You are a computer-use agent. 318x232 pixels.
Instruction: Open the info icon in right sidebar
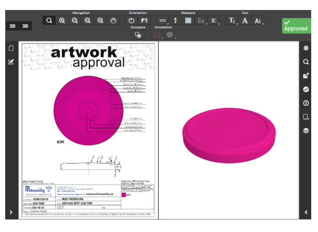point(306,103)
